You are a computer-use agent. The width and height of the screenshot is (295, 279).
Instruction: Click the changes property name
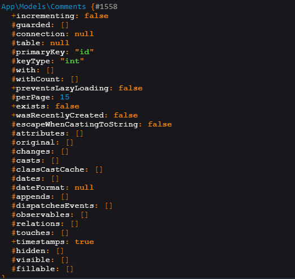coord(33,151)
